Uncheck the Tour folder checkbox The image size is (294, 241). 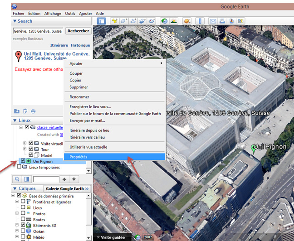click(x=31, y=149)
